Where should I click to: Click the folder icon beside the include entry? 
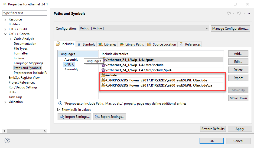click(104, 75)
